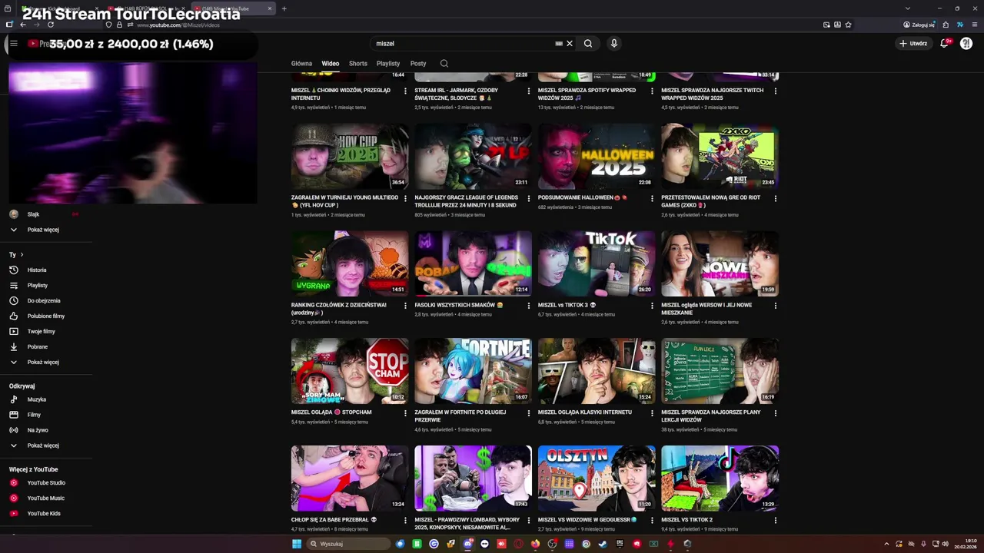Click the Utwórz create button

pos(913,44)
